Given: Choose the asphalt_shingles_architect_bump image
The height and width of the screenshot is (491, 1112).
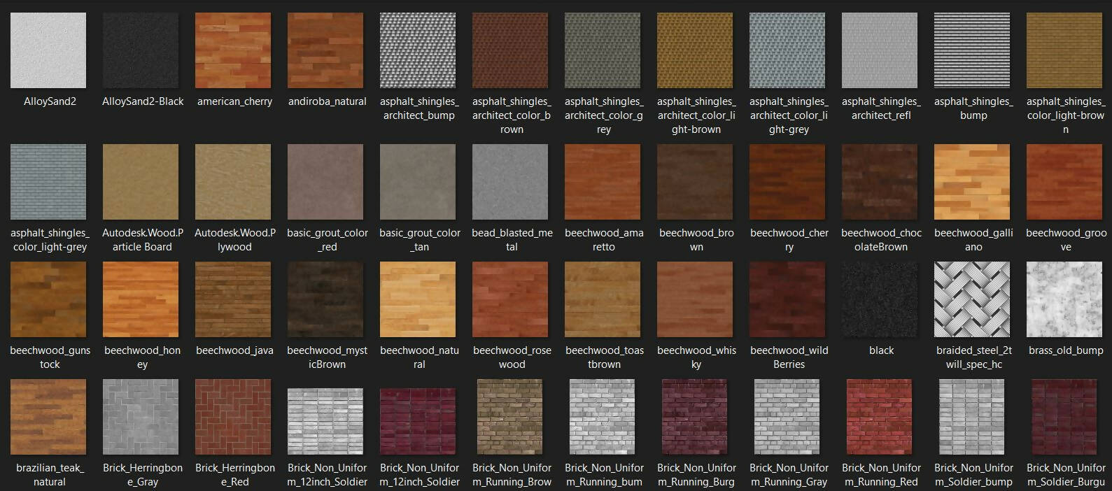Looking at the screenshot, I should 418,50.
